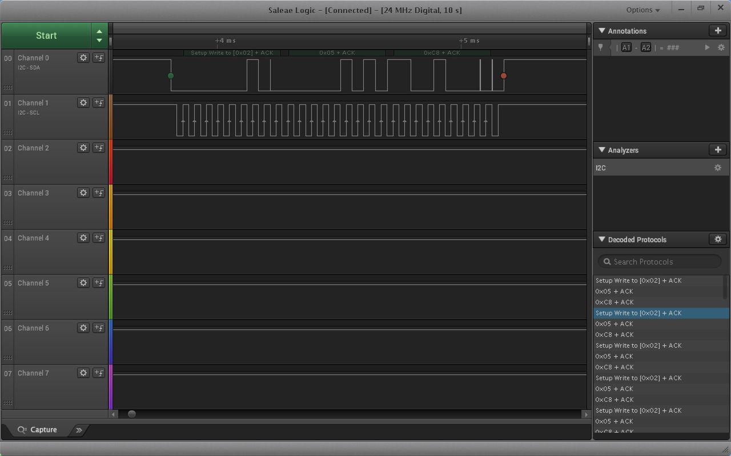The height and width of the screenshot is (456, 731).
Task: Set trigger condition on Channel 1
Action: point(99,103)
